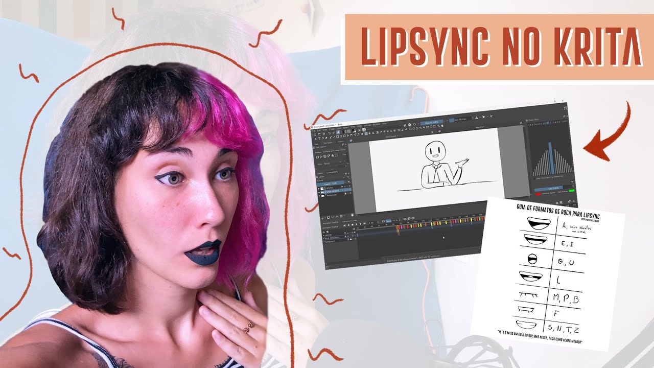The width and height of the screenshot is (654, 368).
Task: Open the Settings menu
Action: [367, 125]
